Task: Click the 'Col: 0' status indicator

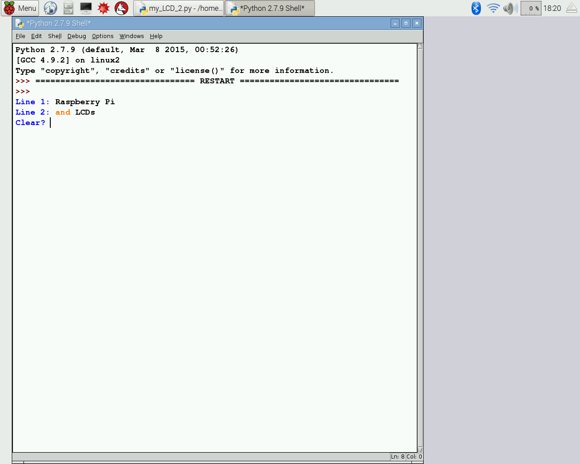Action: (x=414, y=457)
